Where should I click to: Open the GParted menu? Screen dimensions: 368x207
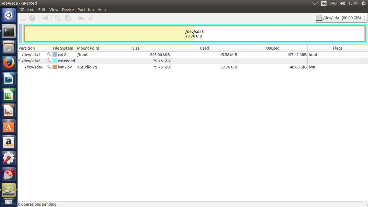pyautogui.click(x=27, y=10)
